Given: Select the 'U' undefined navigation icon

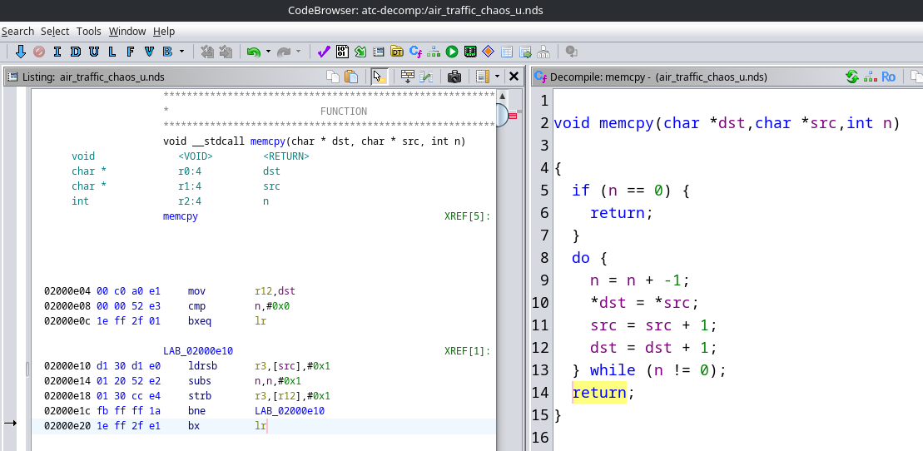Looking at the screenshot, I should point(93,52).
